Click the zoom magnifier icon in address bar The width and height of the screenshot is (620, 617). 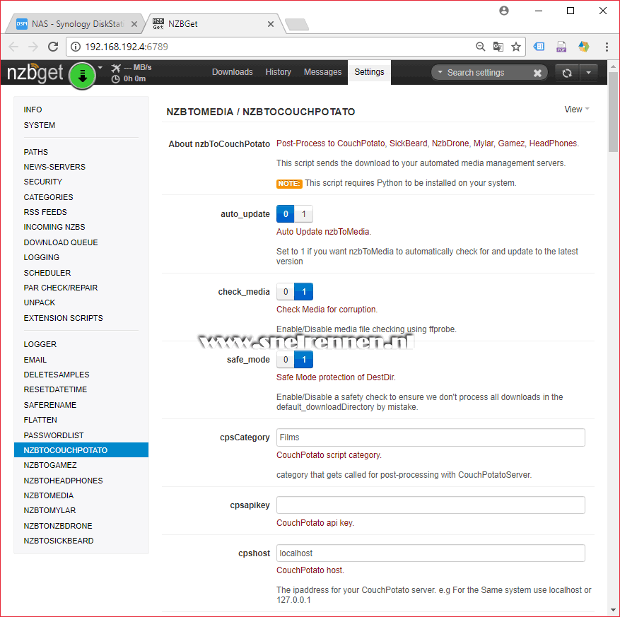click(480, 47)
